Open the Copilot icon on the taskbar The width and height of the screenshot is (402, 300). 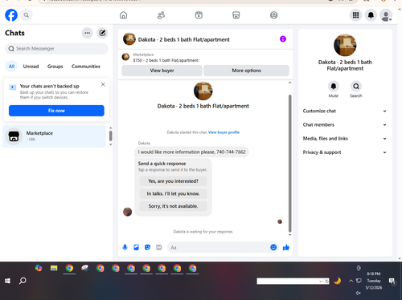(x=39, y=268)
